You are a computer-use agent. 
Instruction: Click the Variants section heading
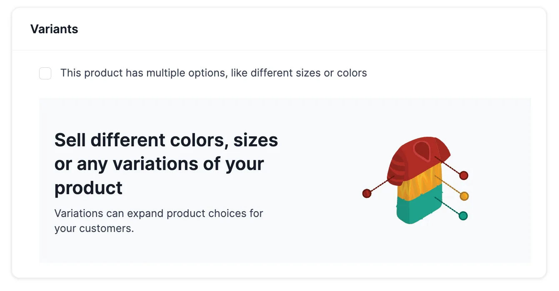[x=54, y=29]
